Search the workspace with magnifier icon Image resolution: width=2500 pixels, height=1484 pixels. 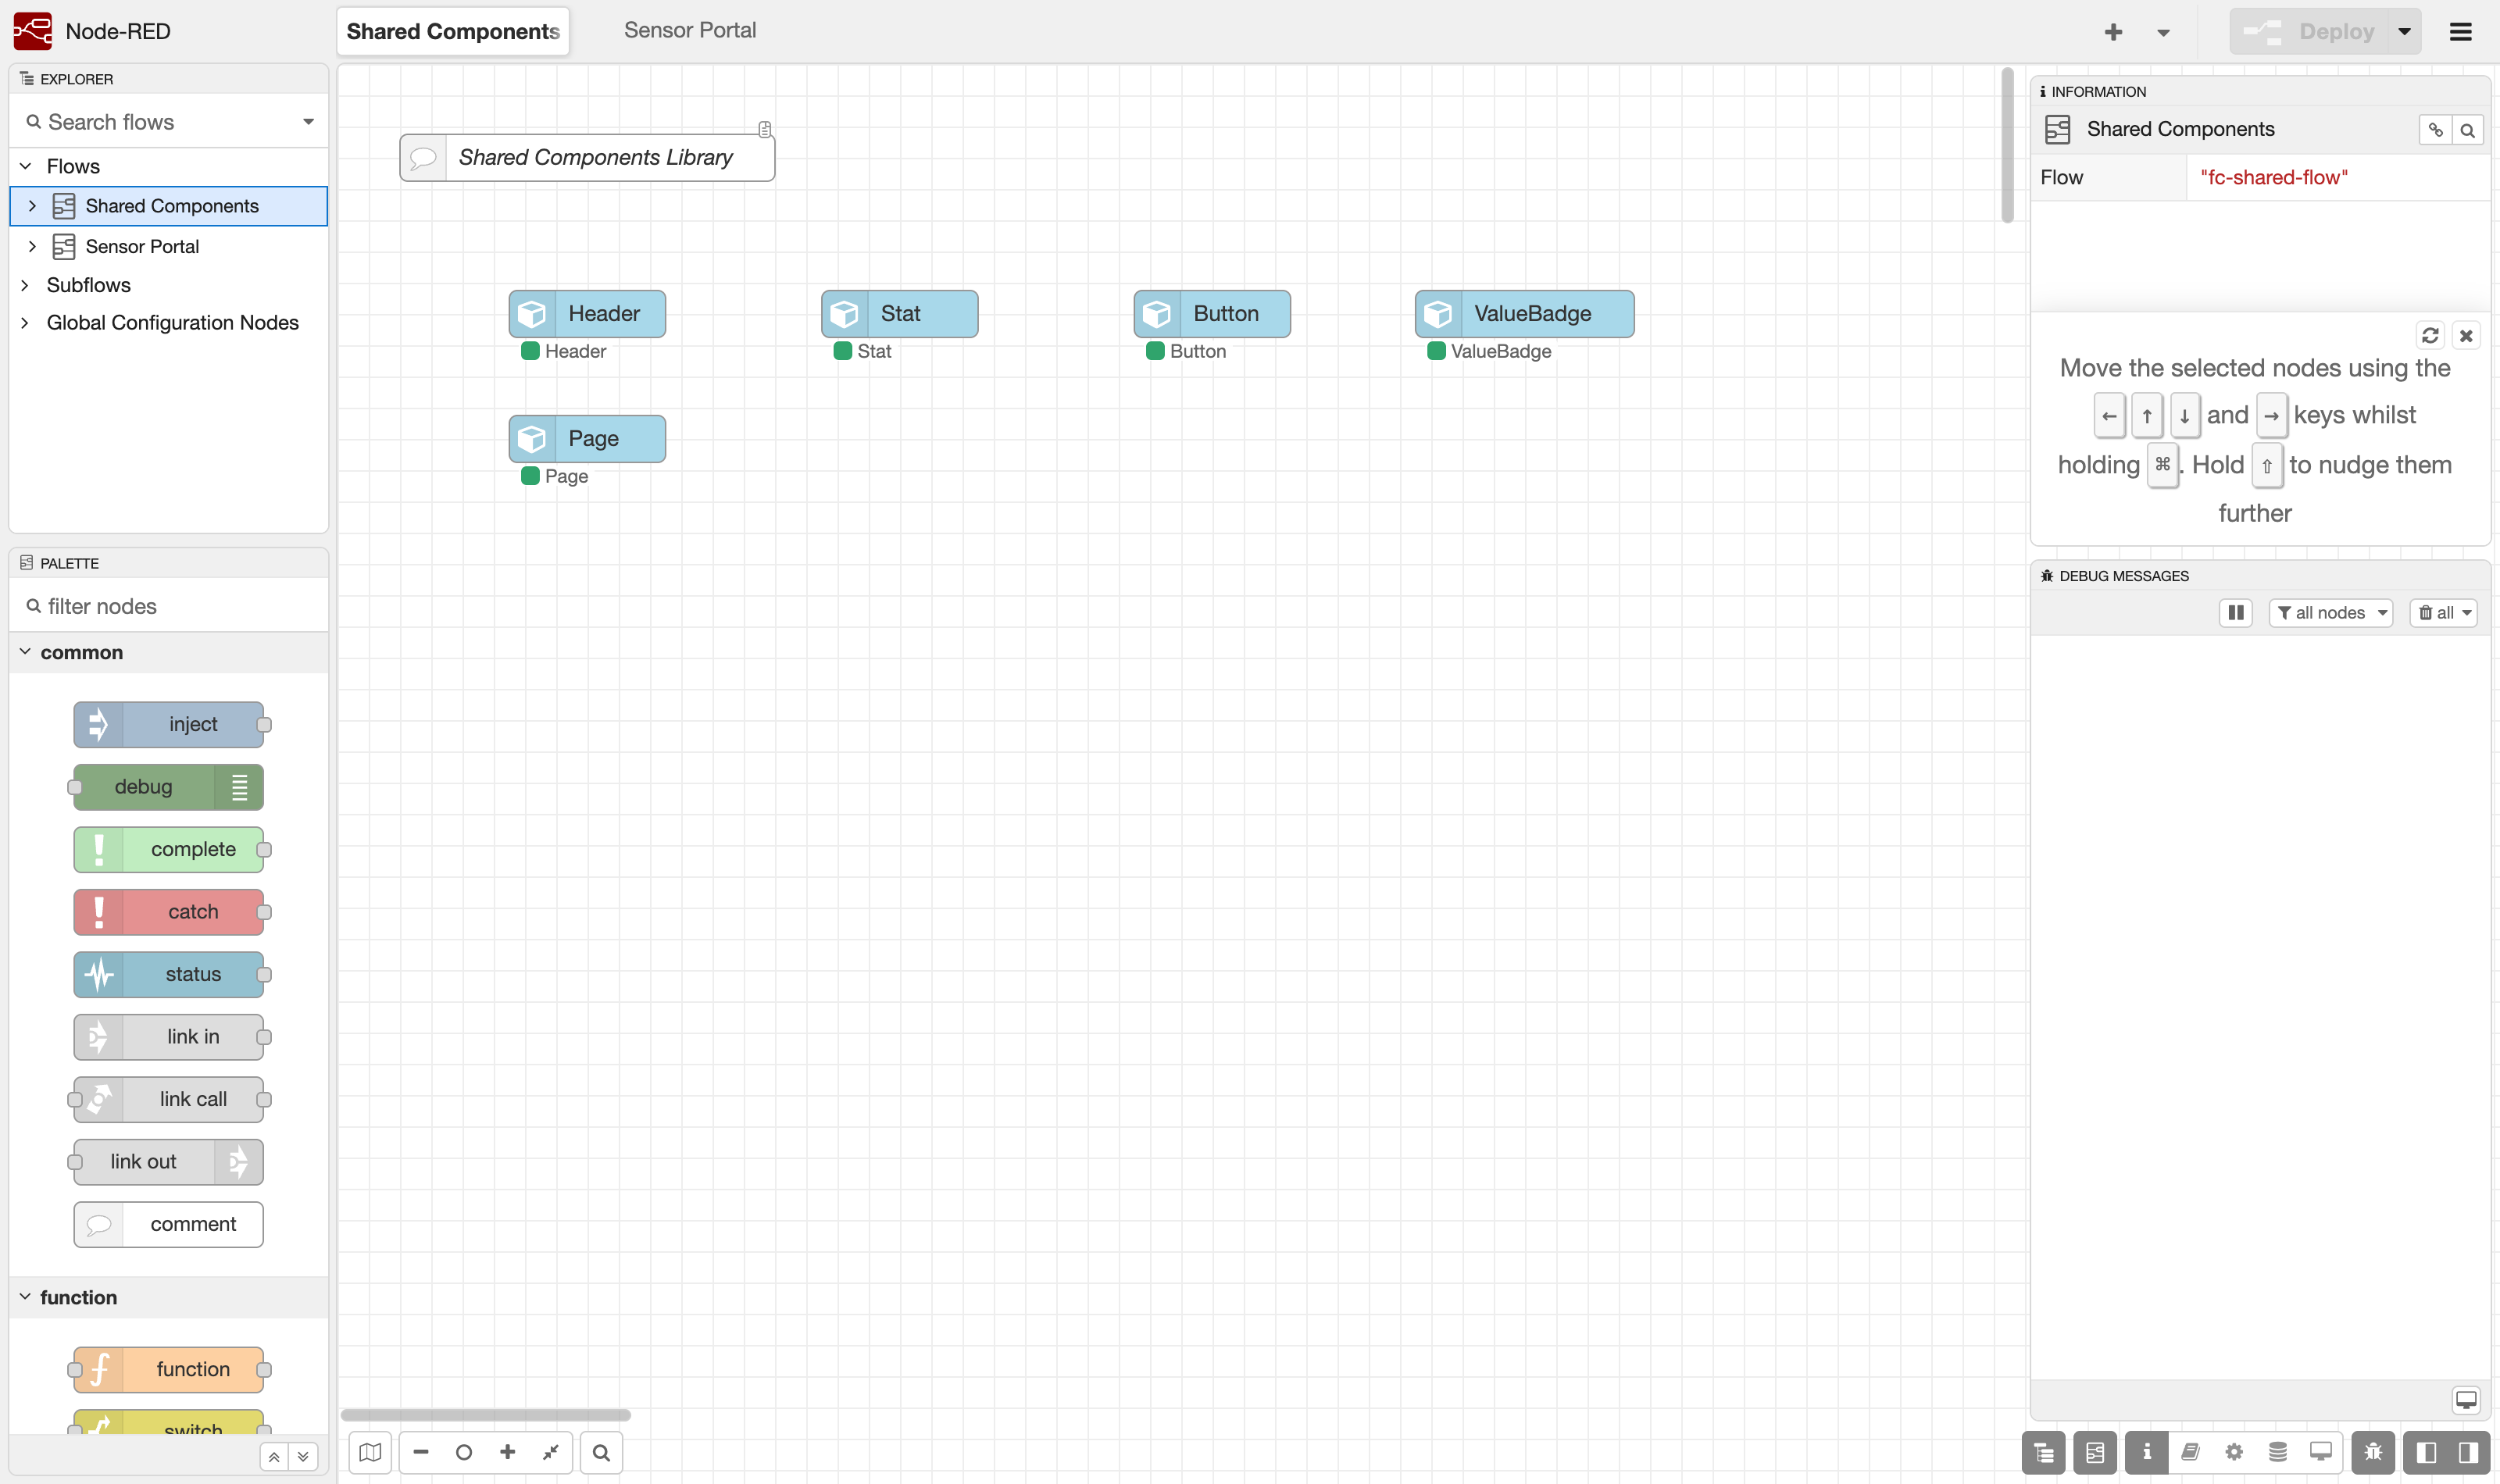click(x=601, y=1452)
